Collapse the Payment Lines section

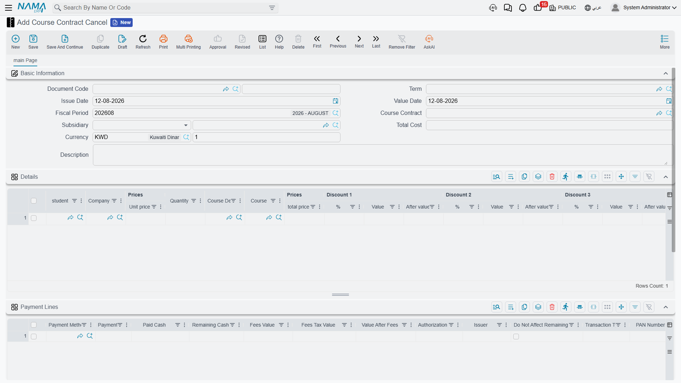pos(666,307)
